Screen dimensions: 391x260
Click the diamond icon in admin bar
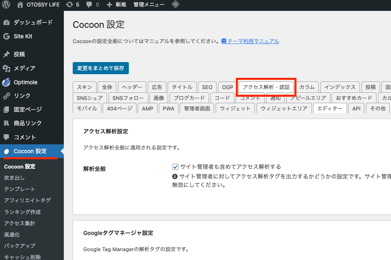(x=175, y=5)
